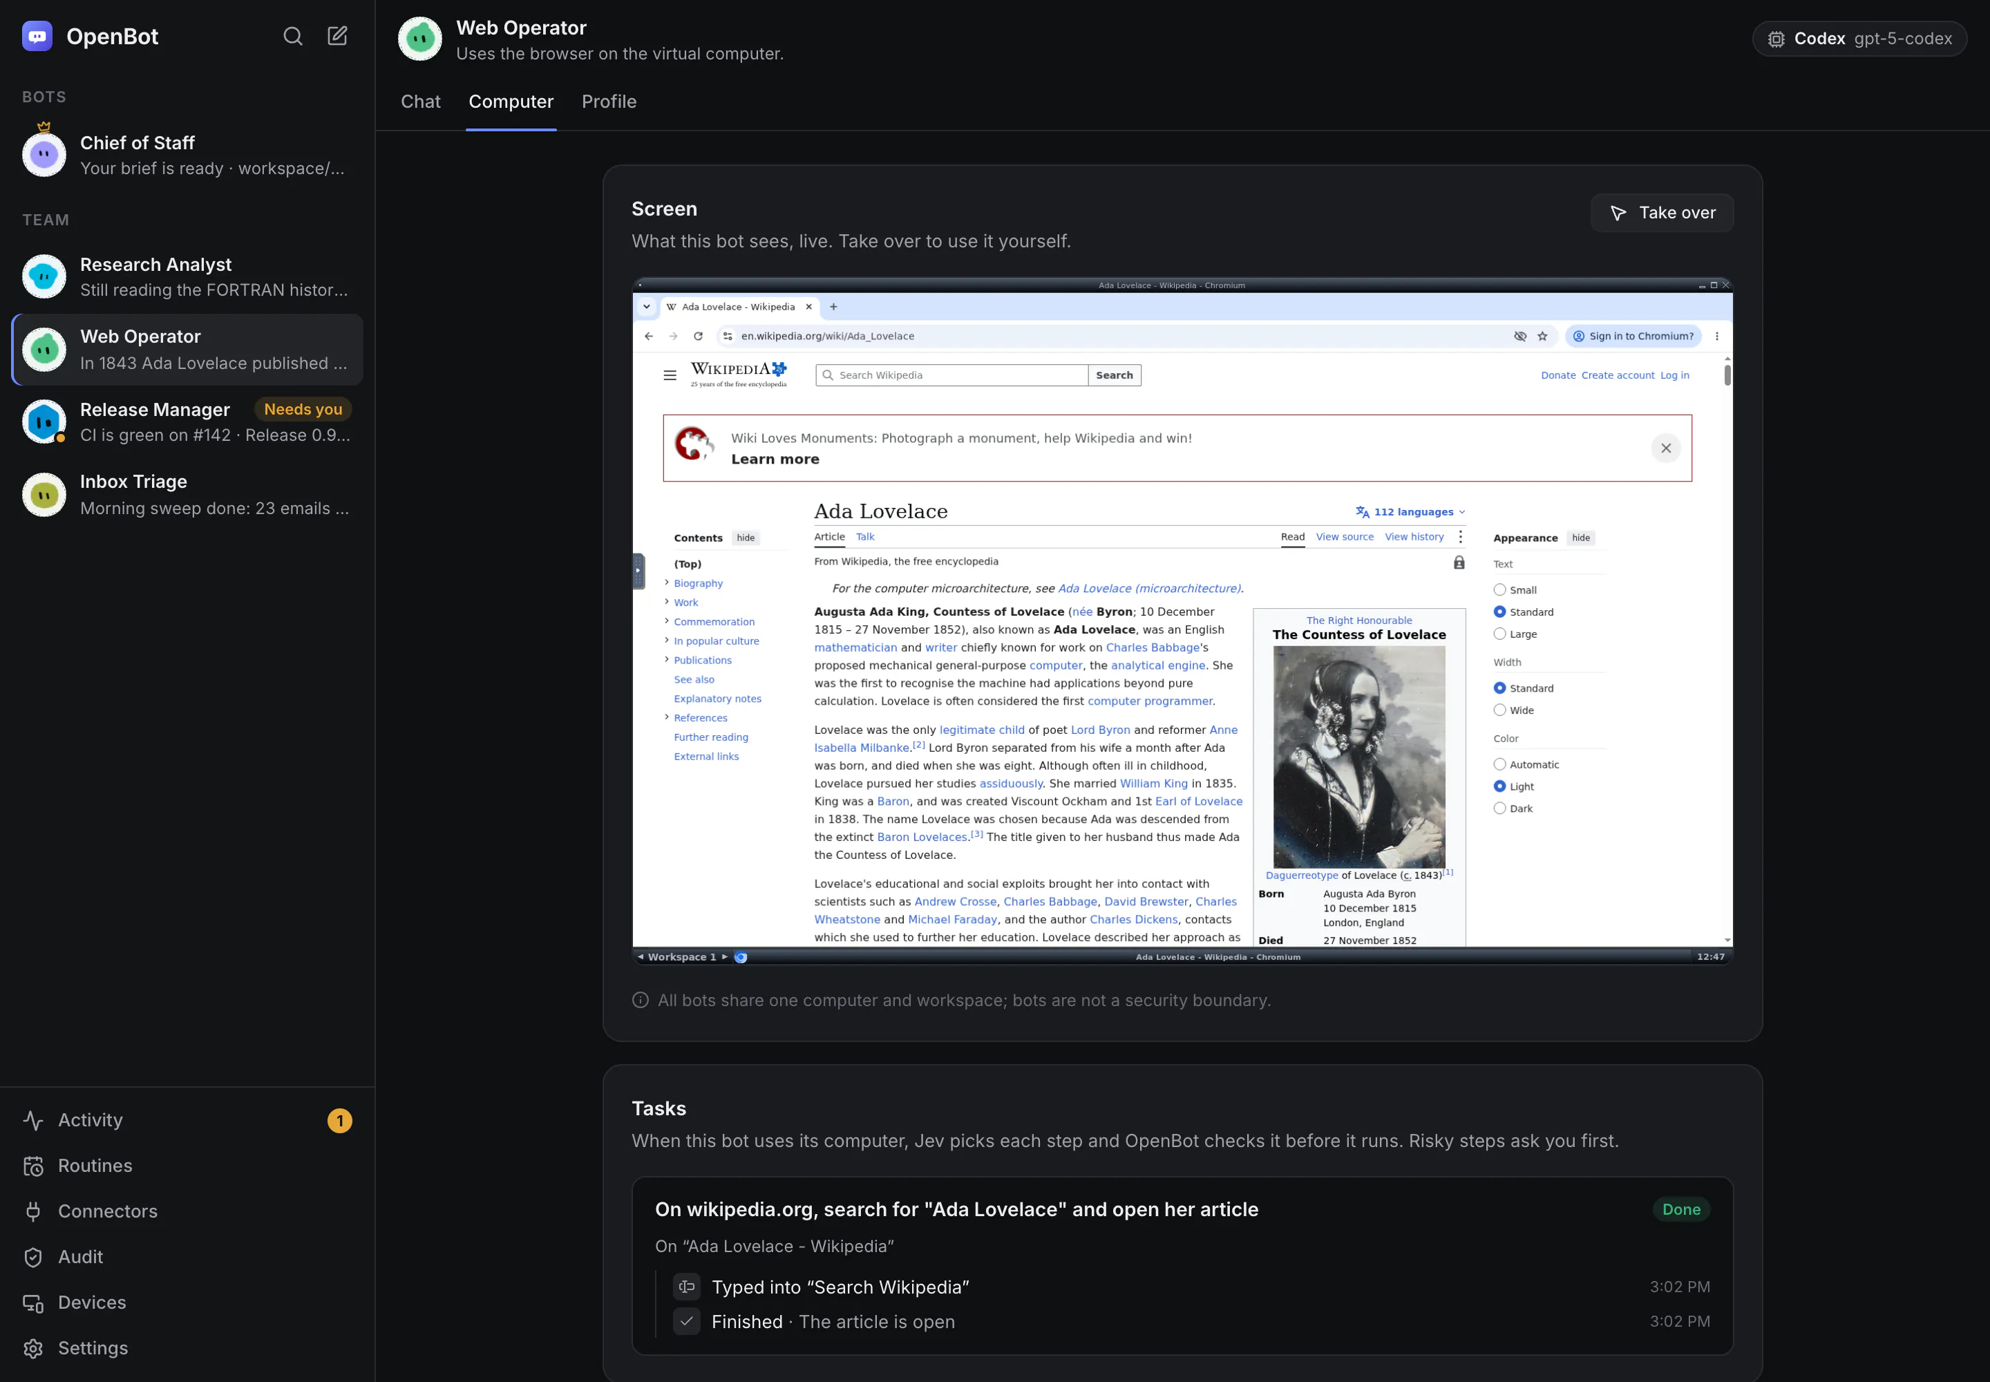1990x1382 pixels.
Task: Click the Search Wikipedia input field
Action: [951, 375]
